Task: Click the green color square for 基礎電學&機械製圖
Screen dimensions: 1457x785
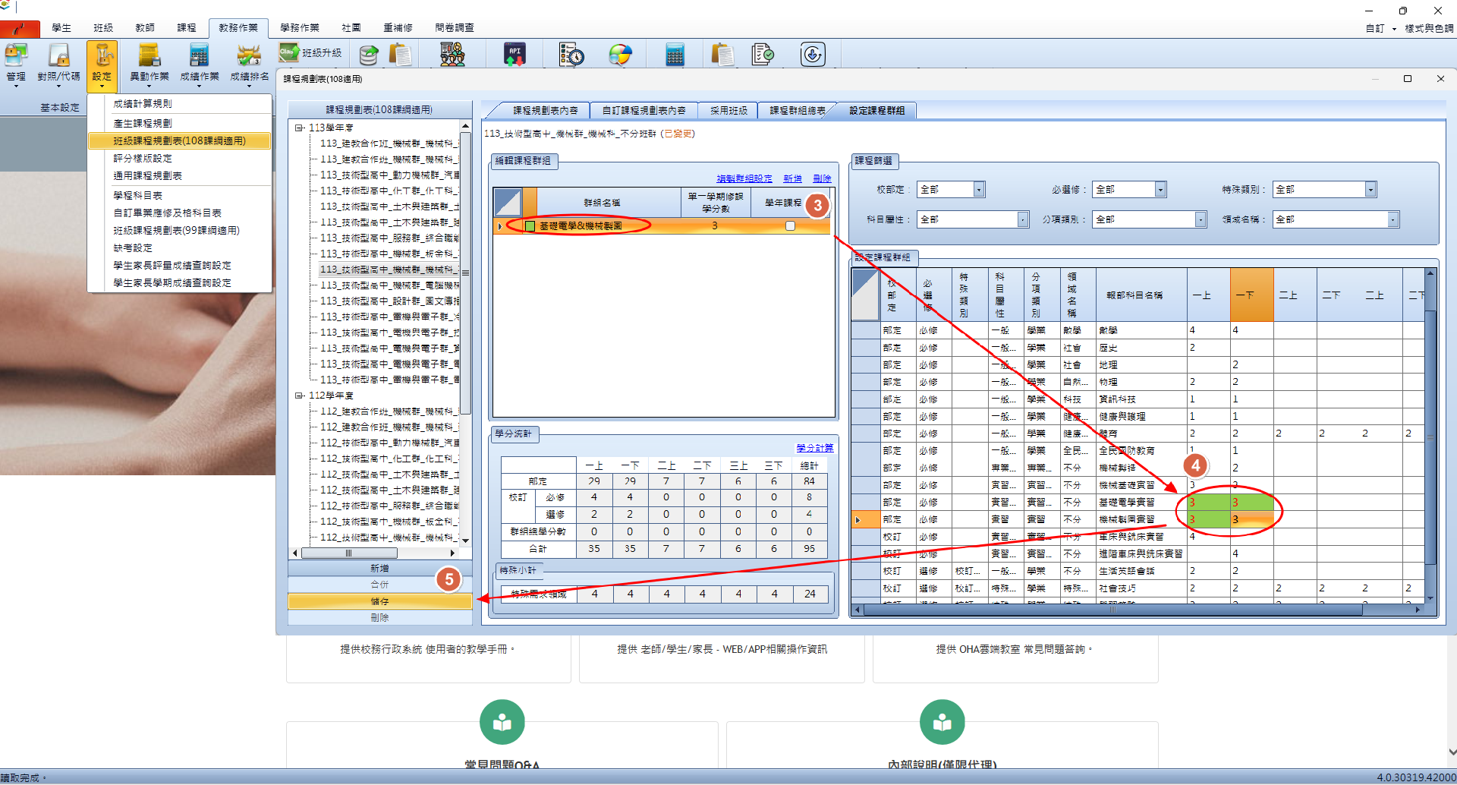Action: [530, 226]
